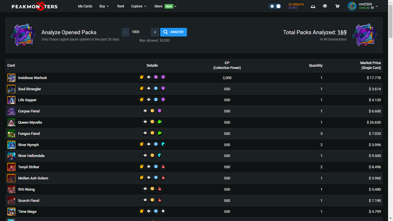Screen dimensions: 393x221
Task: Click the page vertical scrollbar
Action: pos(390,21)
